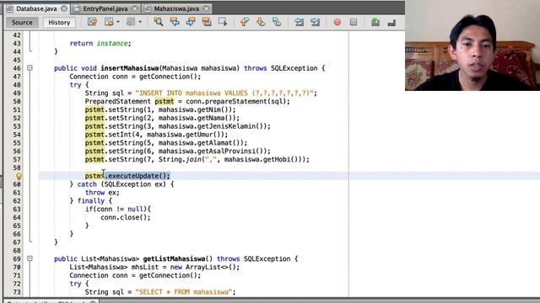Click catch (SQLException ex) line

click(121, 184)
